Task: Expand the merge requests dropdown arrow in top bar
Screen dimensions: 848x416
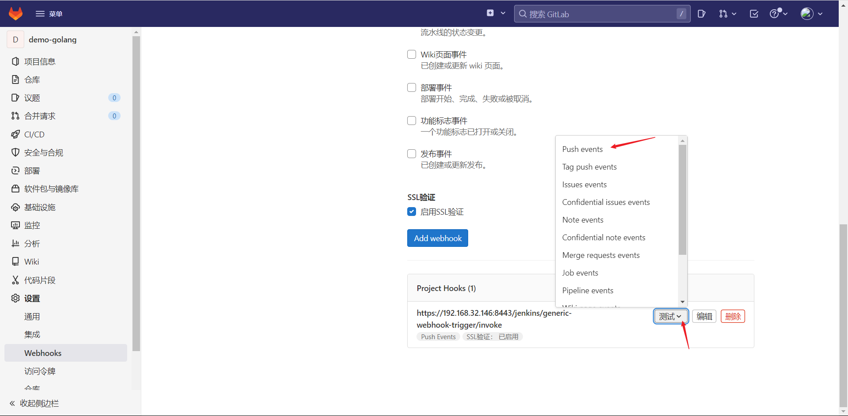Action: [734, 14]
